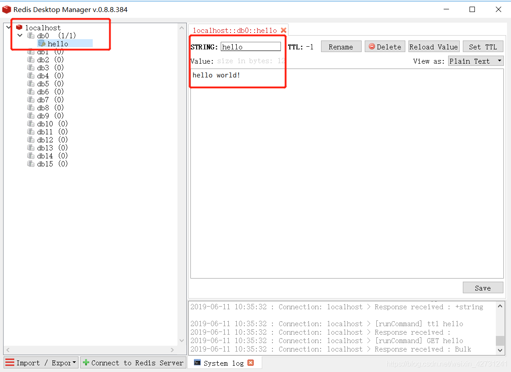Close the System log tab

coord(250,363)
